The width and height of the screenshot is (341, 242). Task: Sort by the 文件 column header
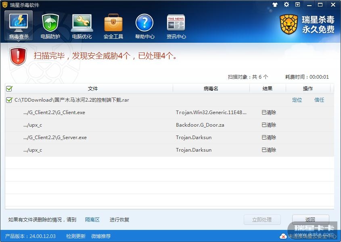coord(93,88)
